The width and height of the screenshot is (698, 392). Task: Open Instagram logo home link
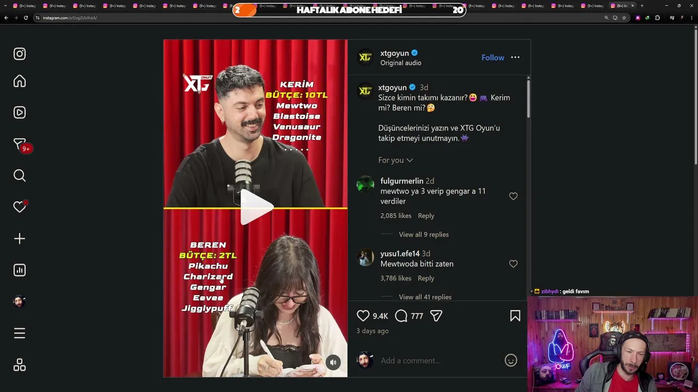[x=20, y=54]
